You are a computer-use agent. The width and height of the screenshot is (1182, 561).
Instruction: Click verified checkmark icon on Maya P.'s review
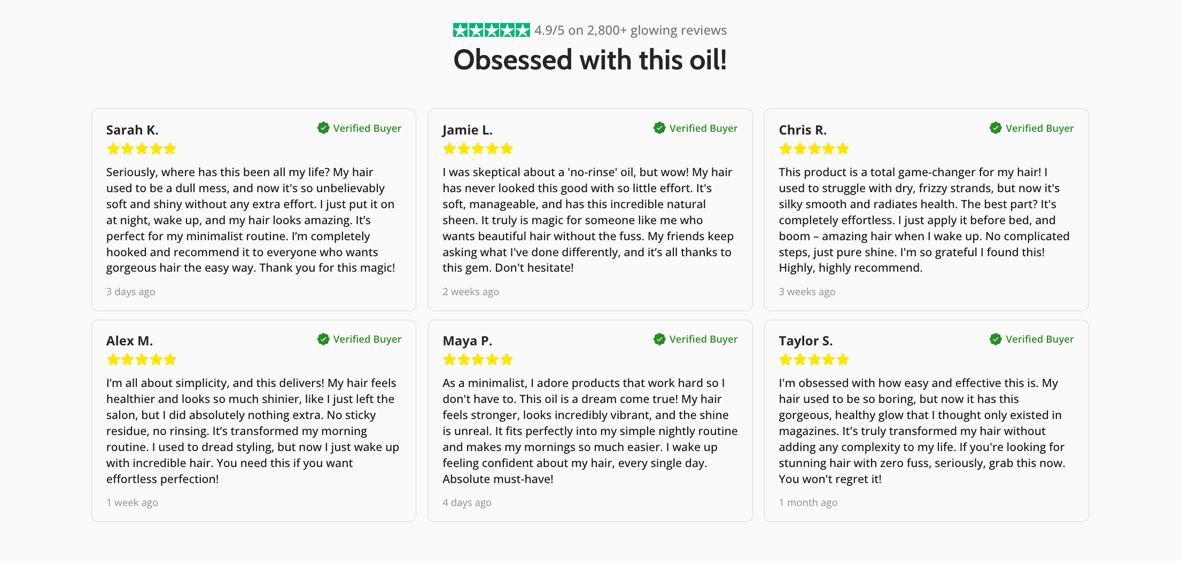pos(659,339)
